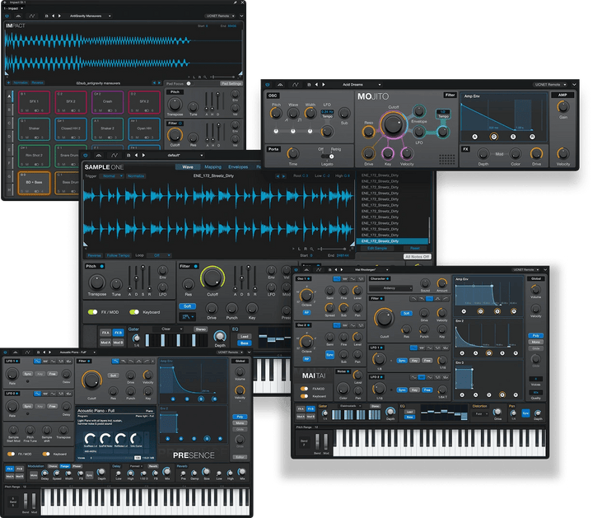This screenshot has width=593, height=518.
Task: Click the compare icon in Mojito toolbar
Action: (280, 85)
